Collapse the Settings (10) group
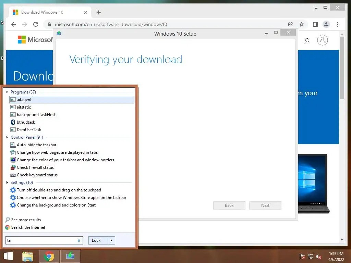This screenshot has width=351, height=263. click(x=7, y=182)
